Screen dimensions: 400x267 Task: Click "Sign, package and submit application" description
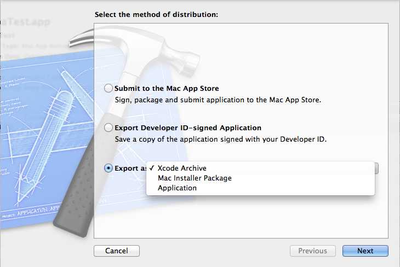[218, 100]
